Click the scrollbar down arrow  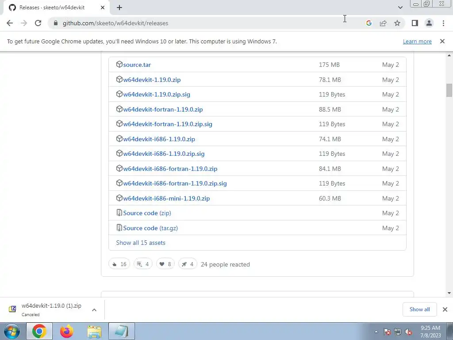[x=449, y=293]
